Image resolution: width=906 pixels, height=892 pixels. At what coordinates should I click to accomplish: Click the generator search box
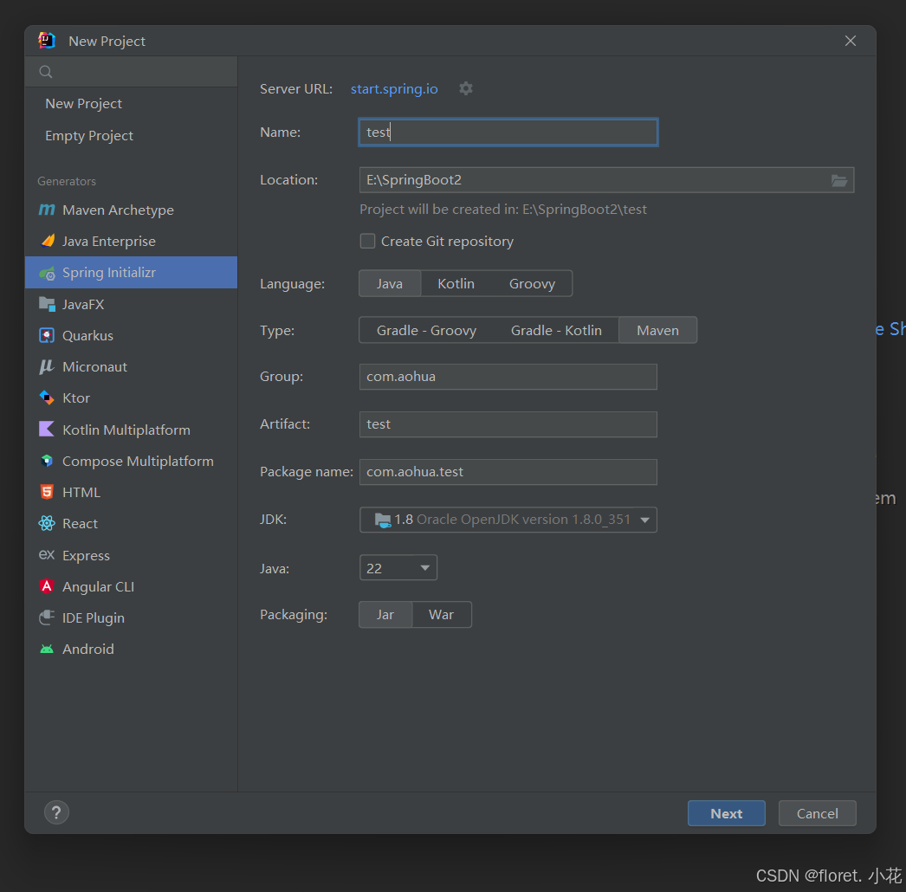131,72
